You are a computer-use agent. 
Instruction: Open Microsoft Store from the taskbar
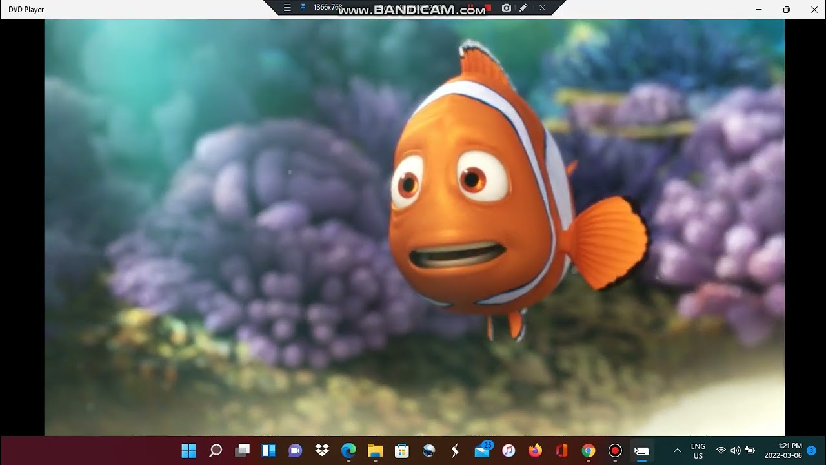pyautogui.click(x=402, y=451)
